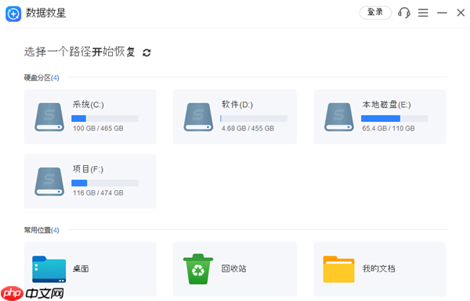Open the hamburger menu
This screenshot has width=470, height=301.
pos(423,13)
